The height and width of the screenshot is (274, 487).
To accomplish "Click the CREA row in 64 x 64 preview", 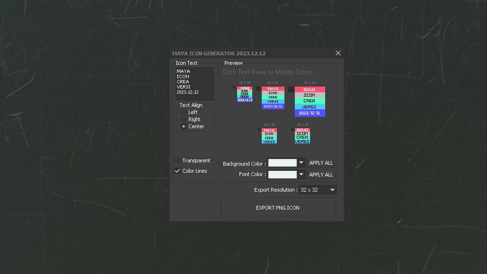I will [x=310, y=101].
